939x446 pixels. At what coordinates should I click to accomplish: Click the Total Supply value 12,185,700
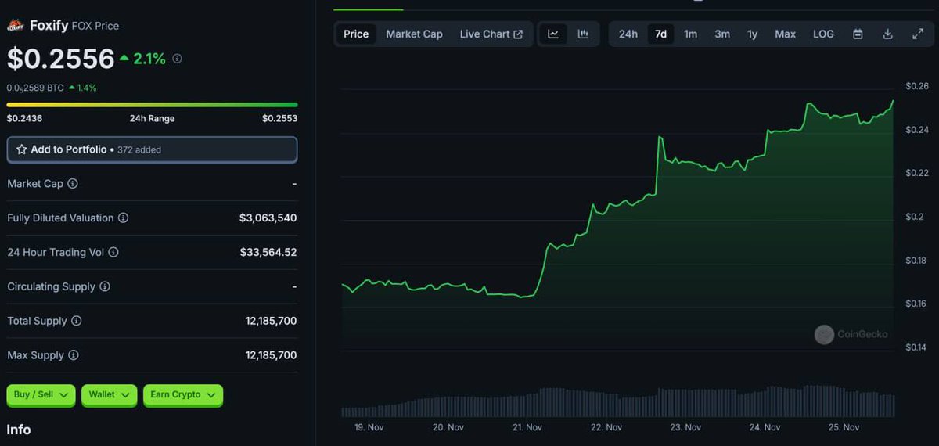click(271, 322)
